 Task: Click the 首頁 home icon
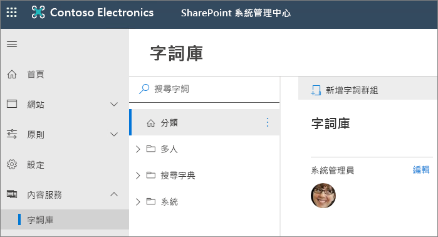[12, 75]
